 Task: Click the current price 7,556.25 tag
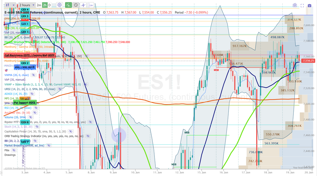click(x=308, y=60)
